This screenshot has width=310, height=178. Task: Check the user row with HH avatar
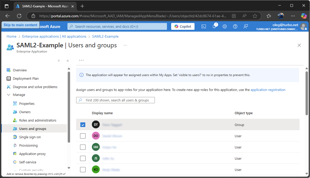pos(83,147)
